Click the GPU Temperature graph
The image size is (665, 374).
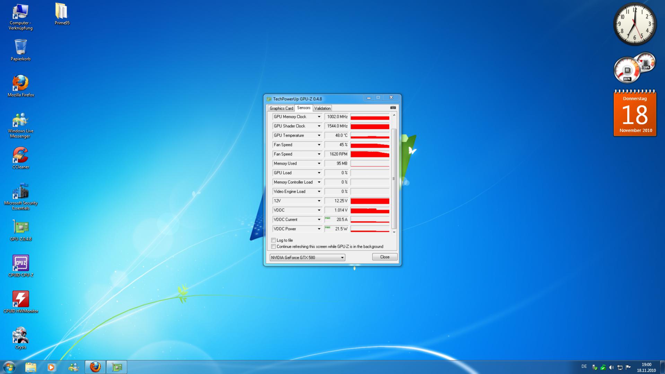(370, 136)
